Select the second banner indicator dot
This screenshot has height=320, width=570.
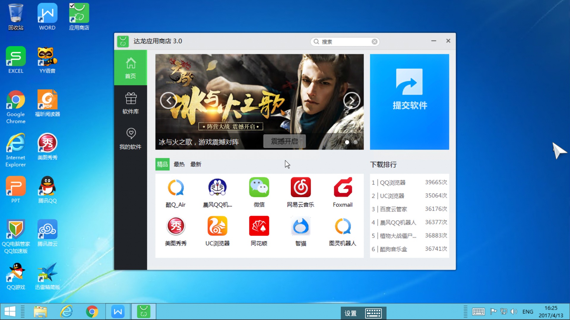click(355, 142)
